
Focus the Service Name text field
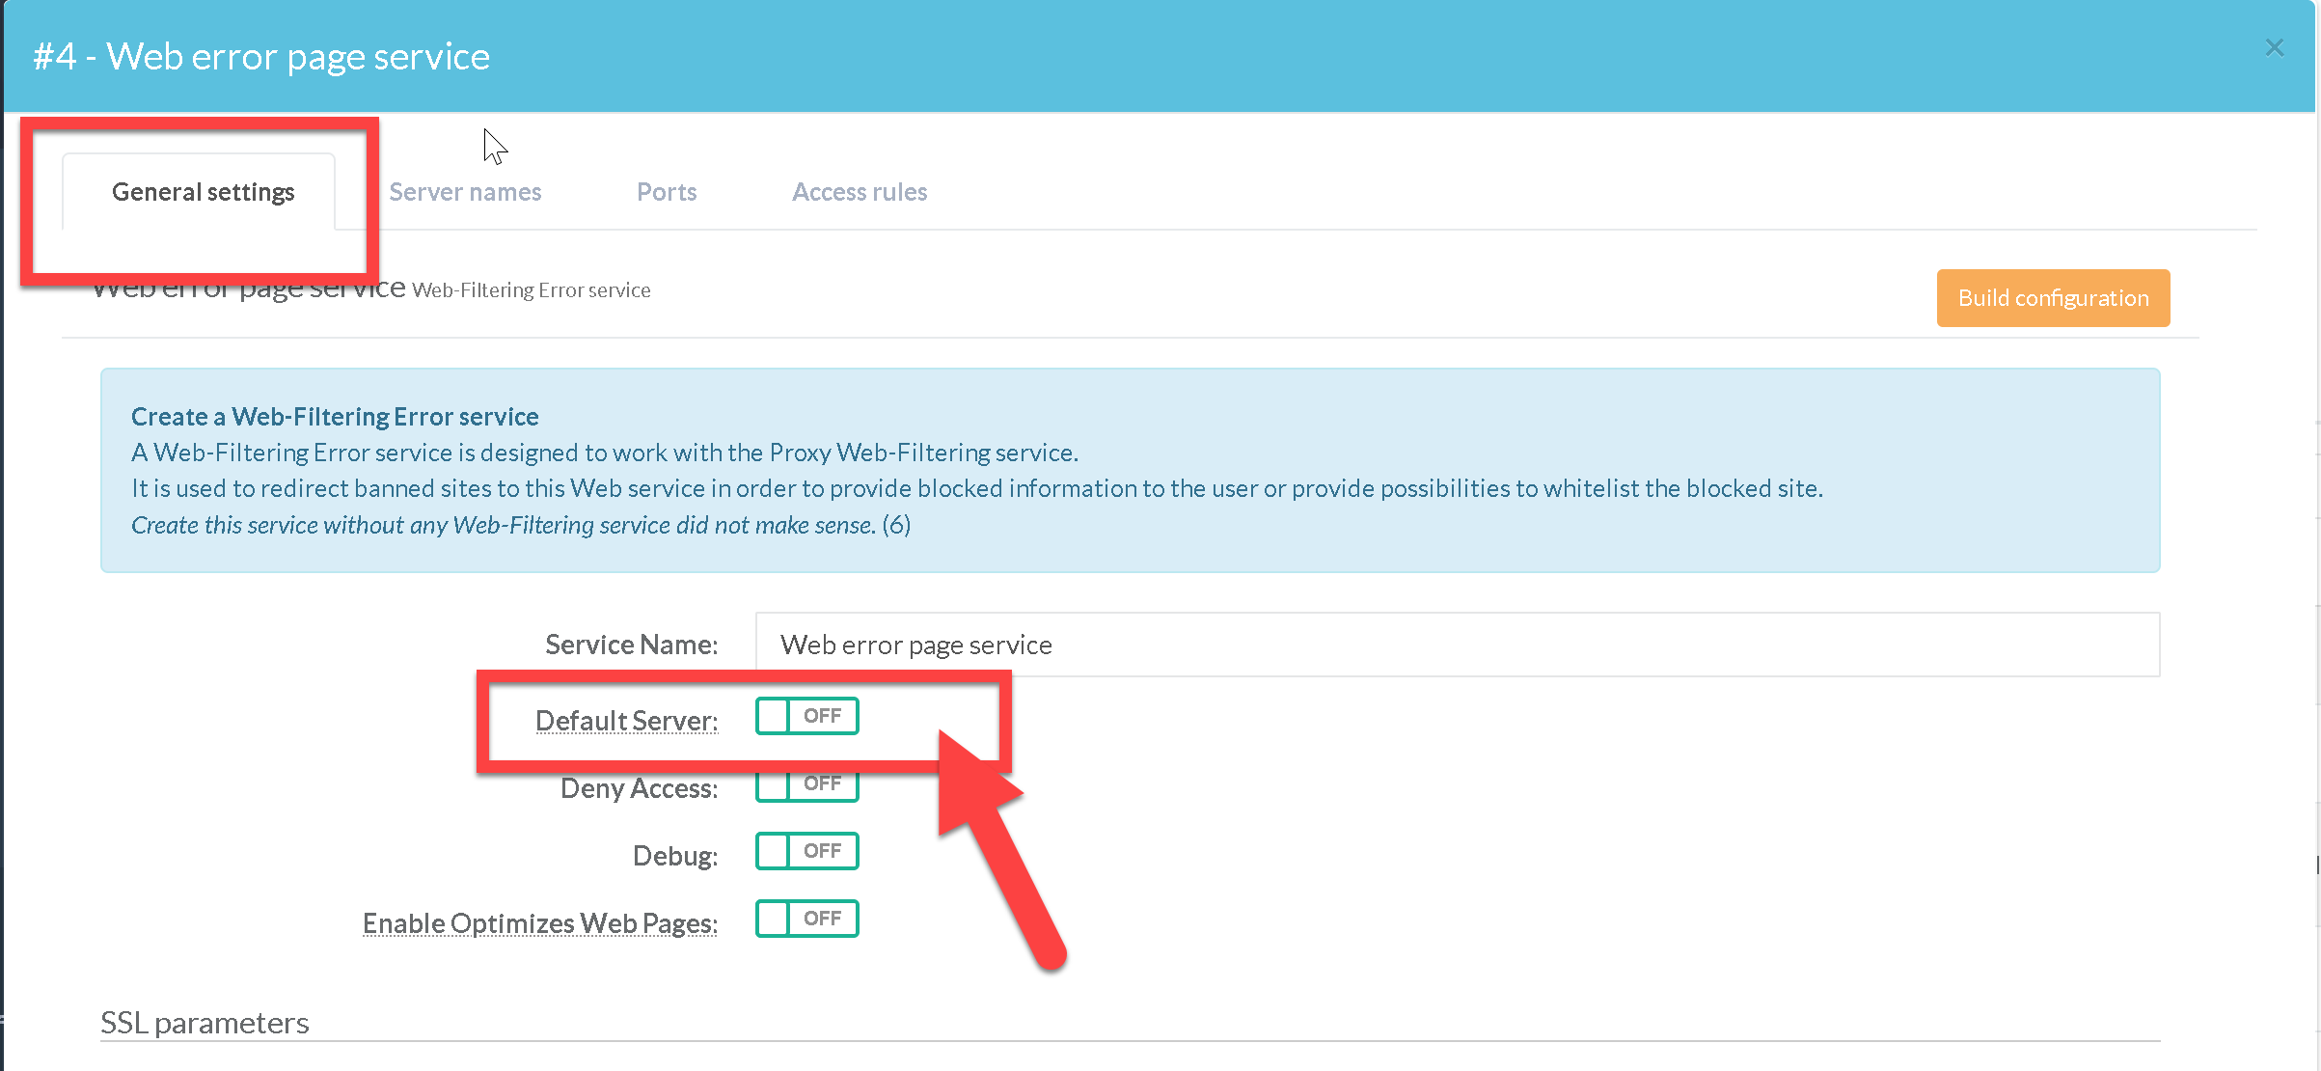[1457, 645]
